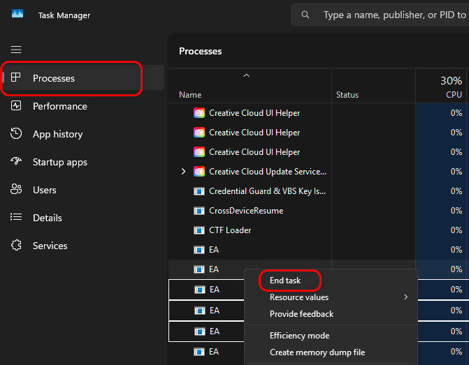Sort processes by Status column
The image size is (469, 365).
tap(347, 95)
